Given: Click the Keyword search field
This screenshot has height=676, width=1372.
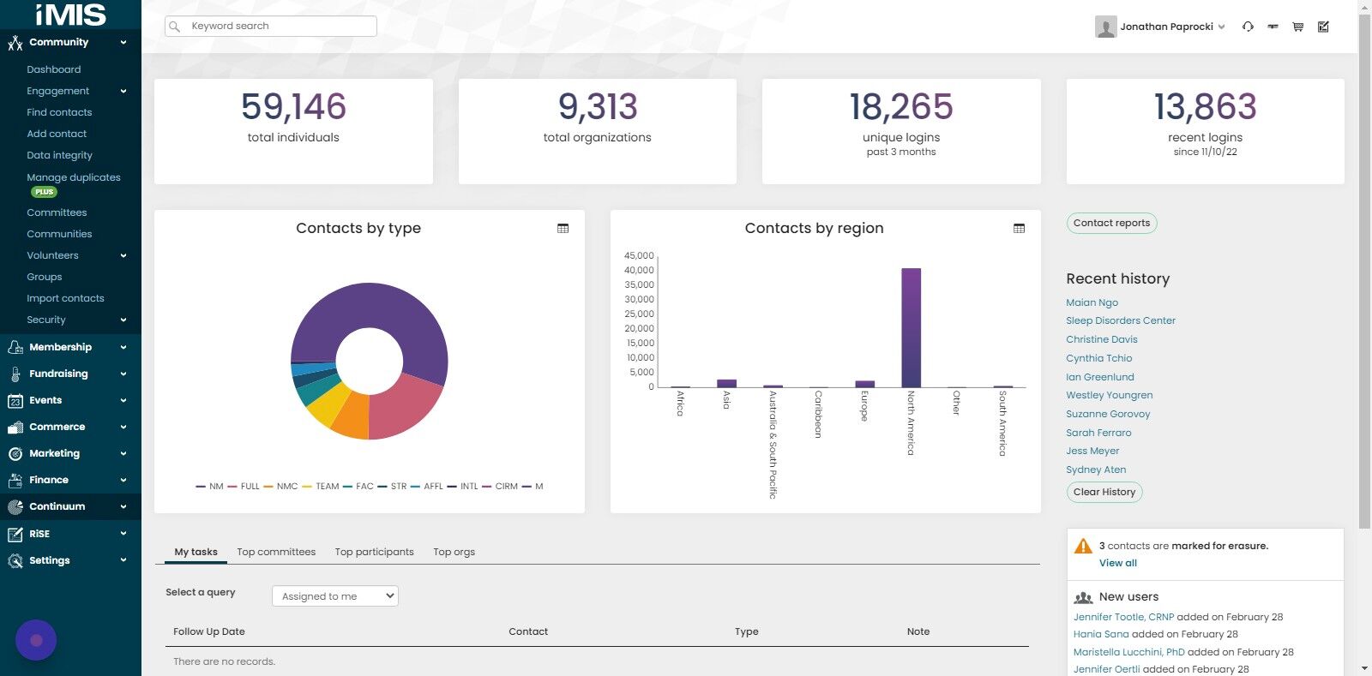Looking at the screenshot, I should (271, 27).
